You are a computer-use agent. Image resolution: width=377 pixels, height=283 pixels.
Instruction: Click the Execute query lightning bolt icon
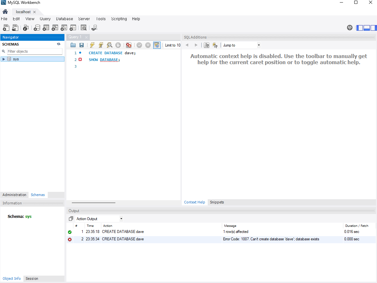tap(92, 45)
